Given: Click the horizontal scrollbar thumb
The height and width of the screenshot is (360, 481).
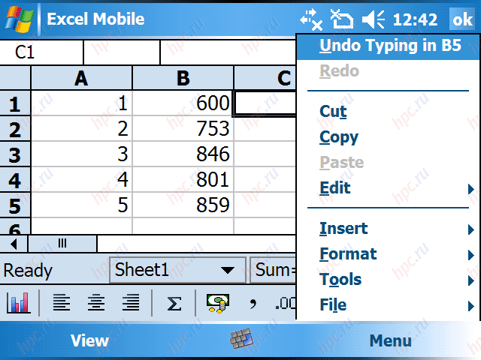Looking at the screenshot, I should tap(62, 244).
